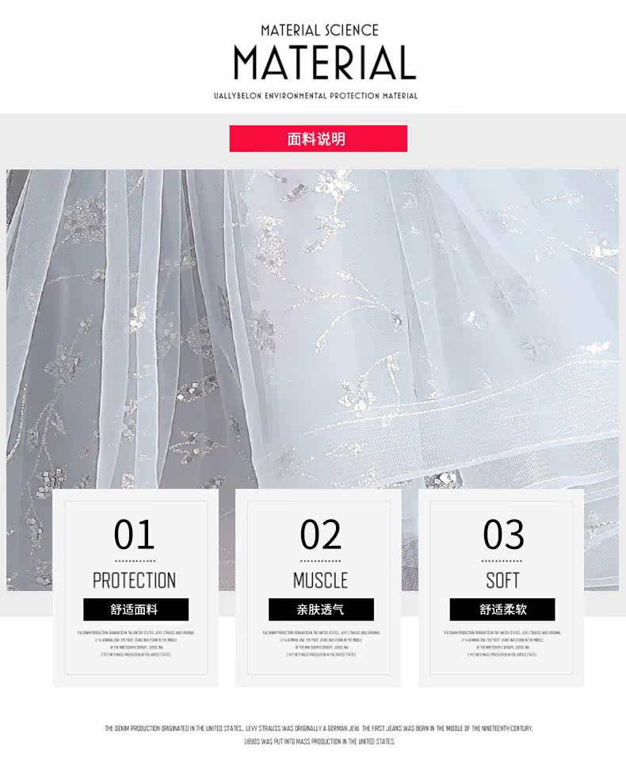
Task: Click small description text under 舒适柔软
Action: click(502, 643)
